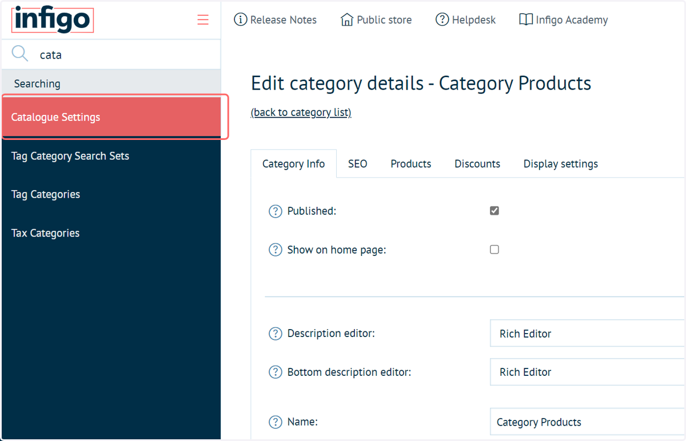The height and width of the screenshot is (441, 686).
Task: Click the search magnifier icon
Action: click(x=20, y=54)
